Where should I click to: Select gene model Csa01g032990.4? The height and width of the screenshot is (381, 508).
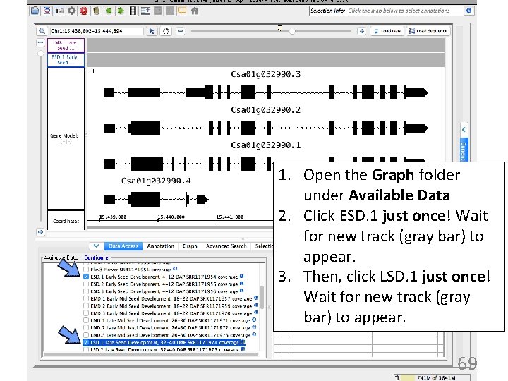(156, 199)
